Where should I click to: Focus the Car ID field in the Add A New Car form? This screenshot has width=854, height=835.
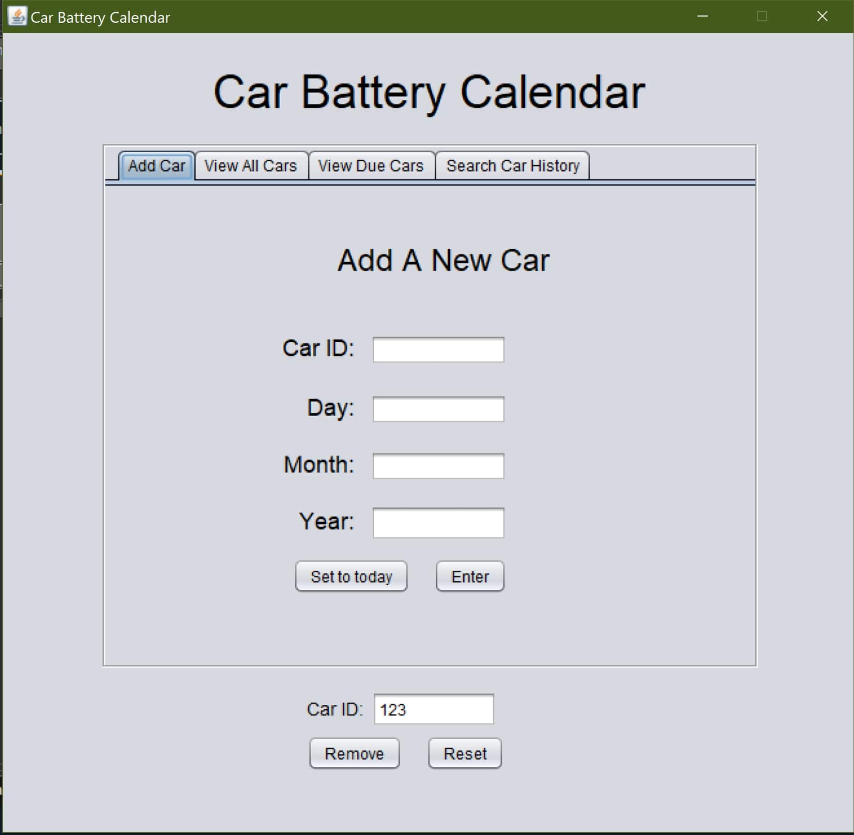click(x=438, y=350)
